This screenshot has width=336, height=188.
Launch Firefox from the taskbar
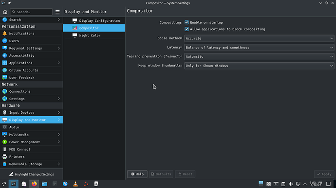coord(34,184)
